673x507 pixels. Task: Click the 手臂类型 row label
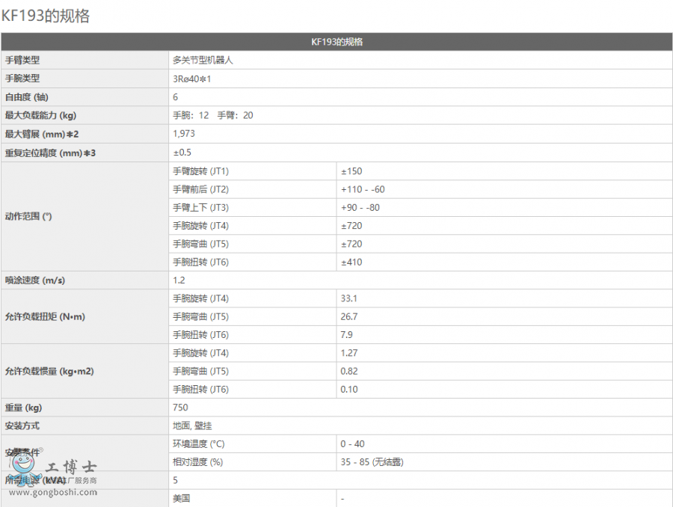(x=22, y=60)
